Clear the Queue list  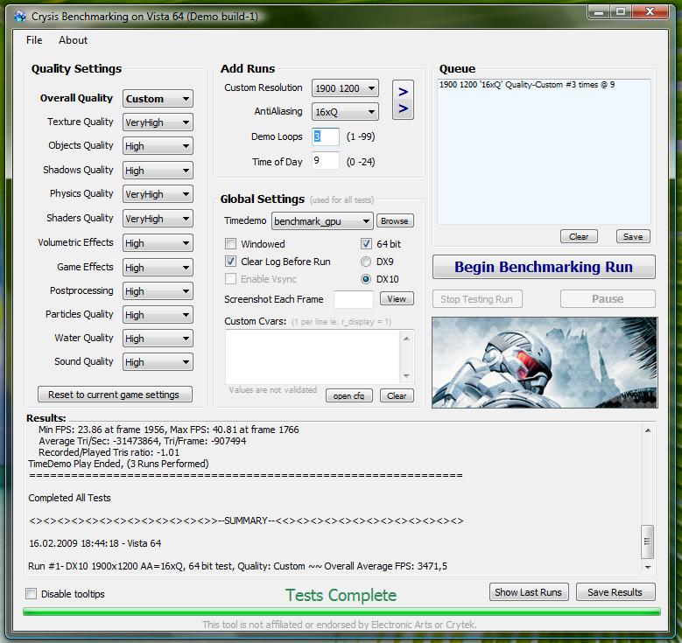[x=579, y=236]
